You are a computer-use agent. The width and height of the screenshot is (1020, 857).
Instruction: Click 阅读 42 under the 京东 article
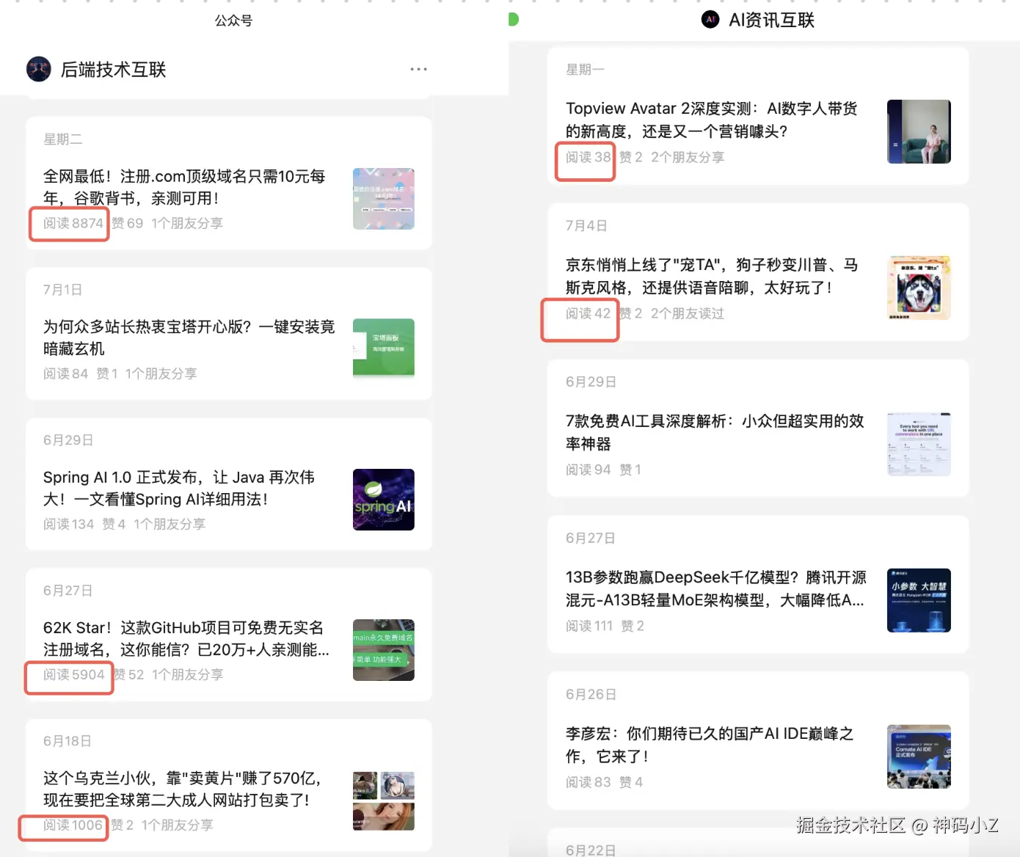(x=588, y=313)
